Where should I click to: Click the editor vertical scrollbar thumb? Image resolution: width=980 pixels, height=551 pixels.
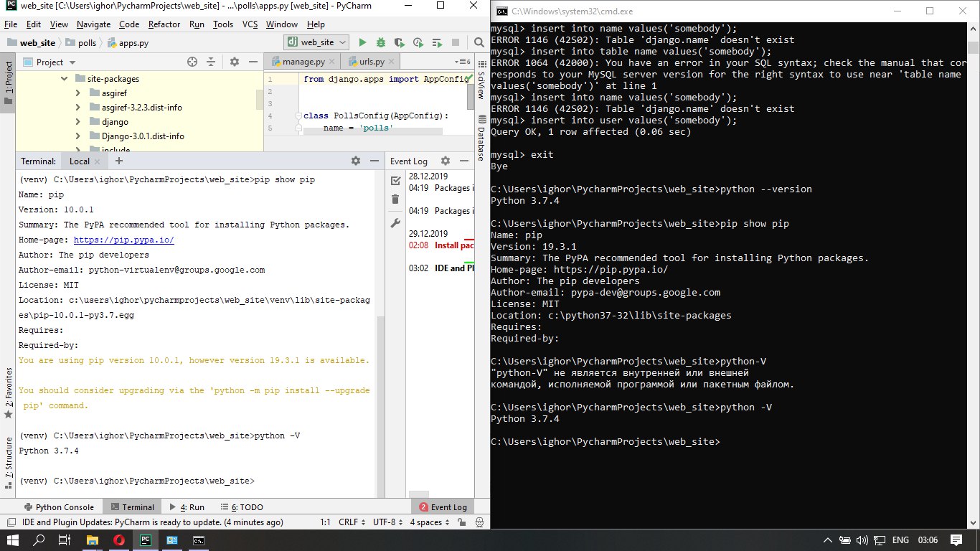471,98
